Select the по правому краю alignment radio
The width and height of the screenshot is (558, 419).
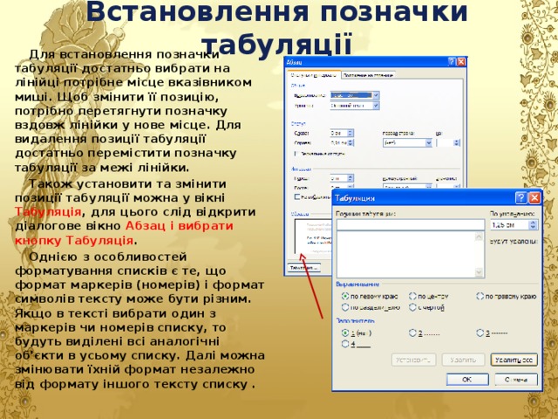(480, 296)
